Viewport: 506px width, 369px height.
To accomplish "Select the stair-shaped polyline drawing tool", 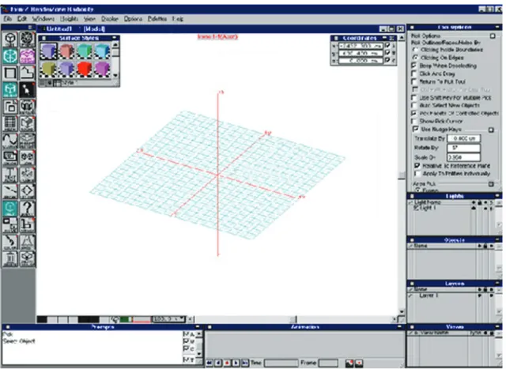I will [x=27, y=73].
